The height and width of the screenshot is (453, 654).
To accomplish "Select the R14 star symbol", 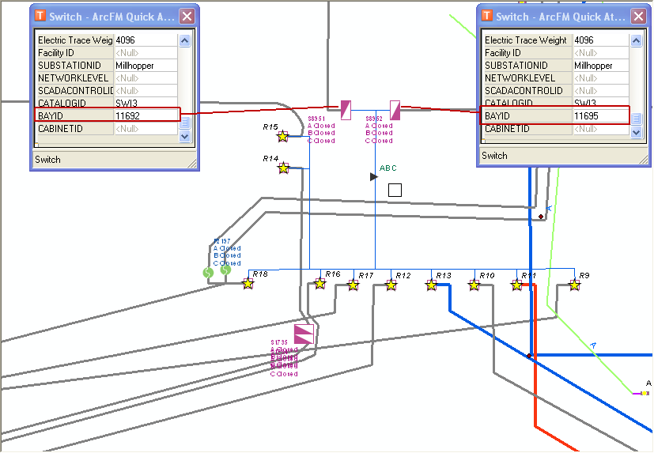I will click(x=283, y=168).
